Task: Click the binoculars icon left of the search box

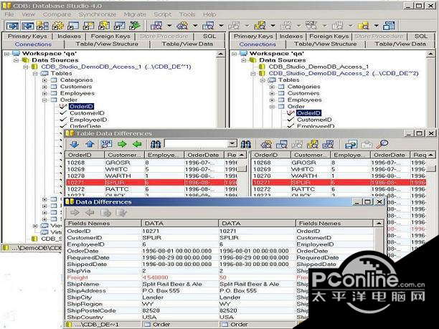Action: (156, 144)
